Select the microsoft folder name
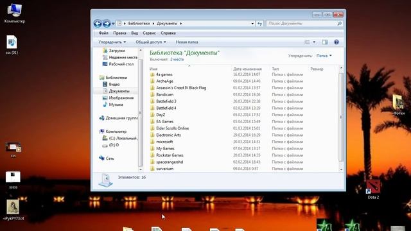This screenshot has height=231, width=411. pos(164,142)
